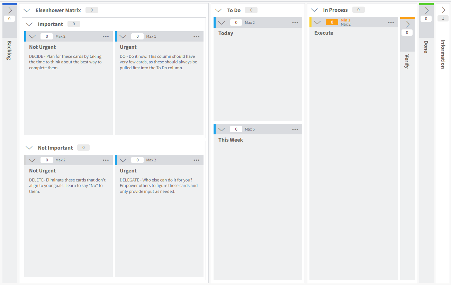The image size is (451, 285).
Task: Collapse the This Week column
Action: (222, 129)
